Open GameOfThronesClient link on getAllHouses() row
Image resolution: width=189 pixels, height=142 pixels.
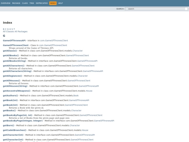coord(79,81)
